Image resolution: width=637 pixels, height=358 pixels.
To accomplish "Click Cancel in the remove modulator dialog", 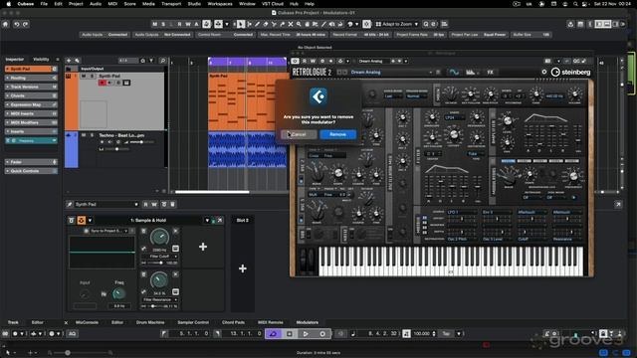I will pyautogui.click(x=299, y=134).
